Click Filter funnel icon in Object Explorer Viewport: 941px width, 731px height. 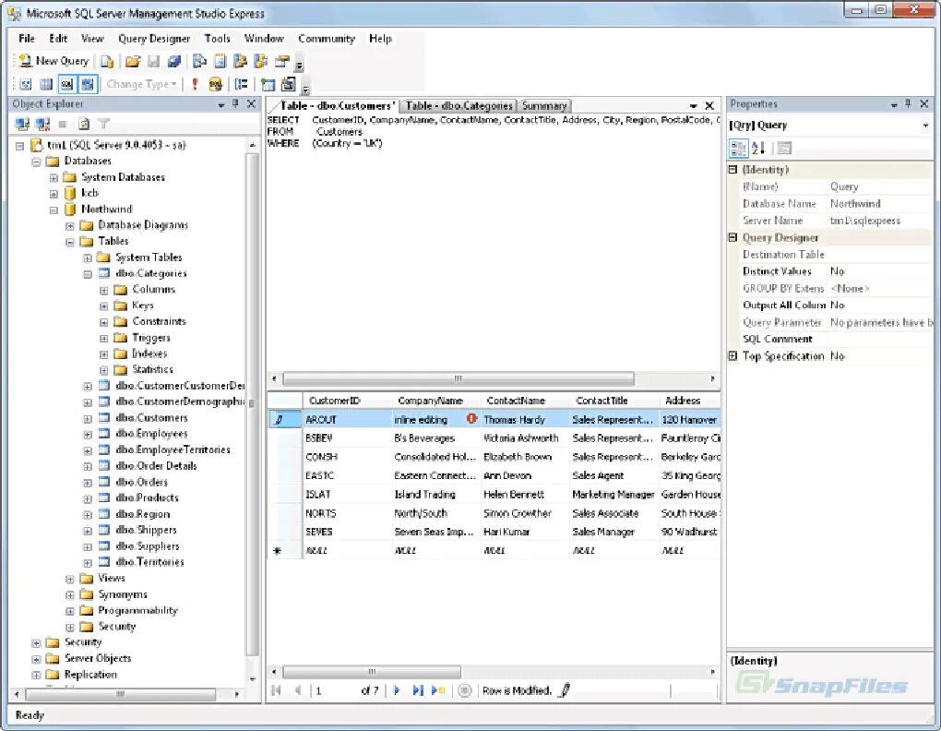tap(104, 125)
